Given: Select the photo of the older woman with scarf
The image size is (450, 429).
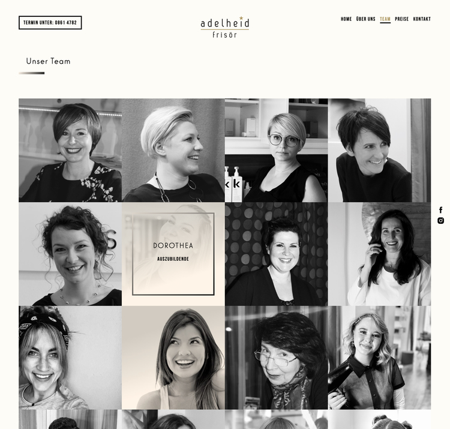Looking at the screenshot, I should [277, 358].
